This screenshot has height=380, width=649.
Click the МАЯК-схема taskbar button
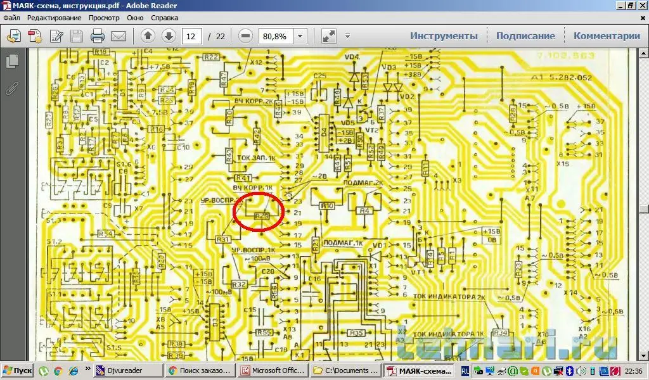419,370
